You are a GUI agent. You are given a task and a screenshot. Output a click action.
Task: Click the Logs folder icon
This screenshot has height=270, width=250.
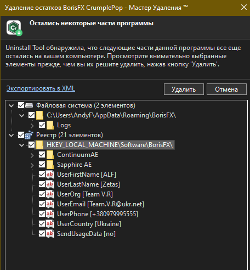click(x=50, y=125)
